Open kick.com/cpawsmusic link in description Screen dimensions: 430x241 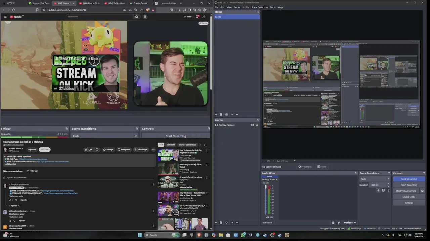[33, 159]
